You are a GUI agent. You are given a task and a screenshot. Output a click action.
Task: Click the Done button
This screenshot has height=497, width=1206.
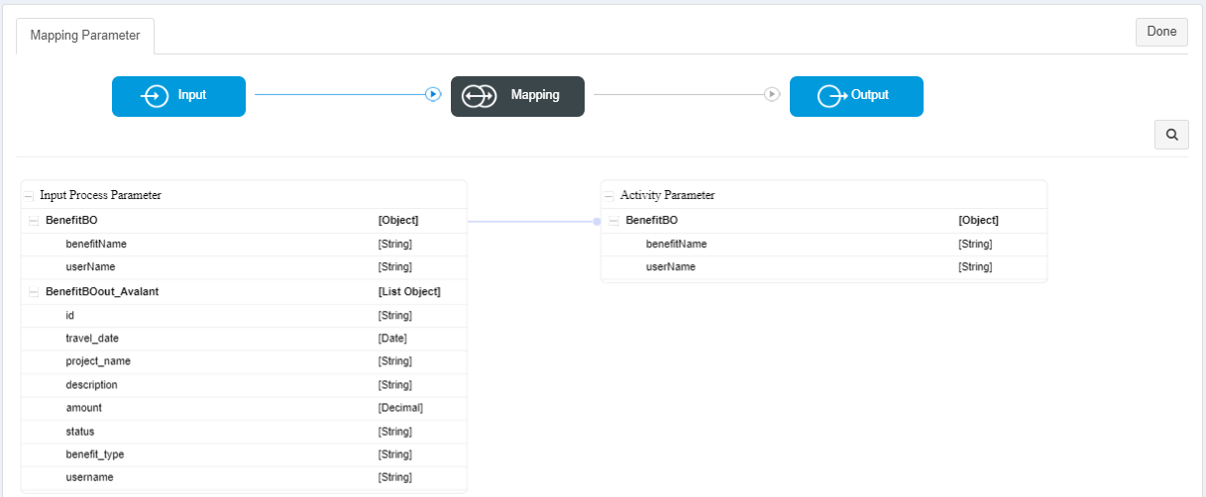point(1161,32)
